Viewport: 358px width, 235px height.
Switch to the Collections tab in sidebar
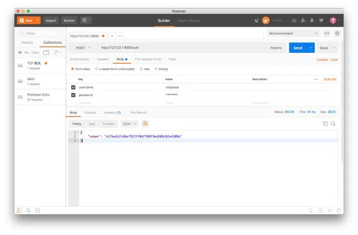[x=53, y=42]
